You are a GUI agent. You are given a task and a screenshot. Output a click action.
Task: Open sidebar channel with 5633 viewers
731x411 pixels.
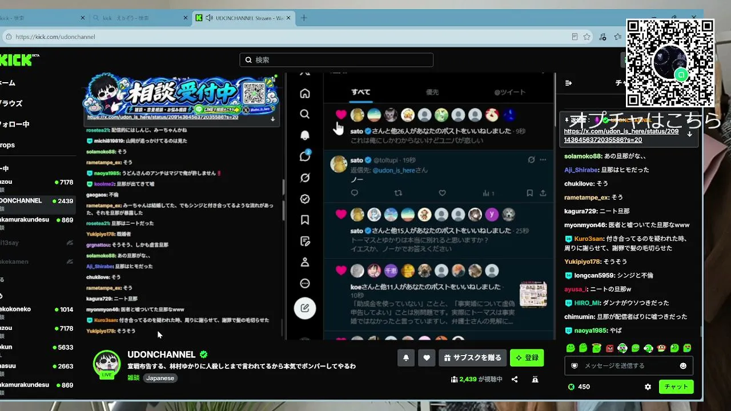[x=38, y=348]
